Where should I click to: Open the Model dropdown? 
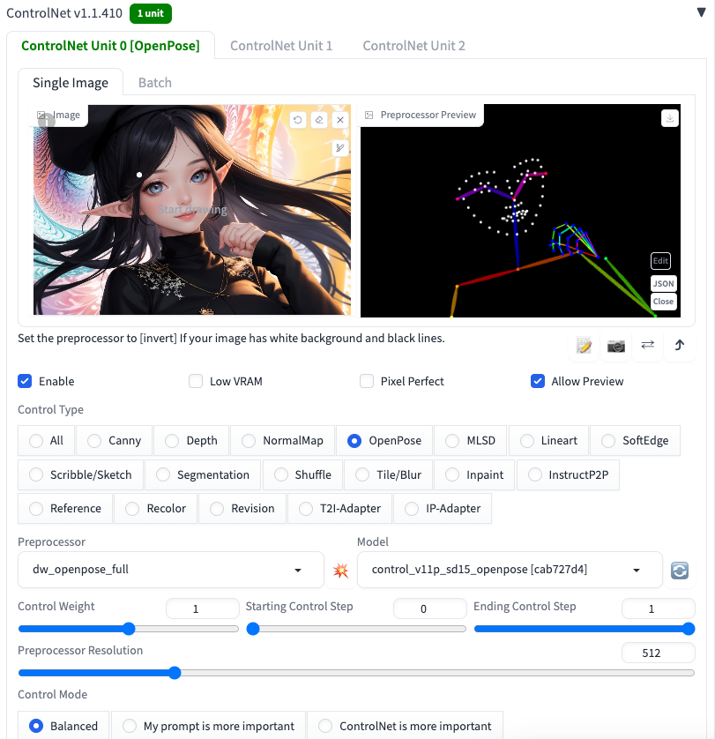pyautogui.click(x=509, y=570)
